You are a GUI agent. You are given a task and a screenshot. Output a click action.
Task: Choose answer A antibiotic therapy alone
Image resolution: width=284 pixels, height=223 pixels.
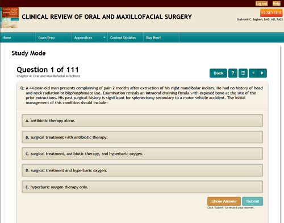click(142, 121)
